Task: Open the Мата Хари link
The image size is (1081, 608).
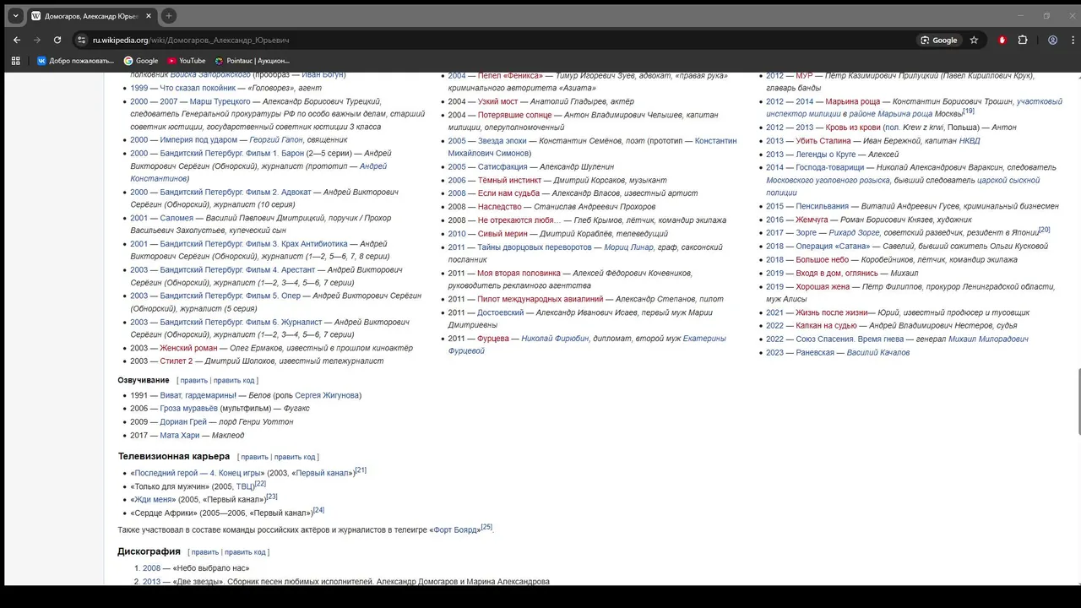Action: 180,436
